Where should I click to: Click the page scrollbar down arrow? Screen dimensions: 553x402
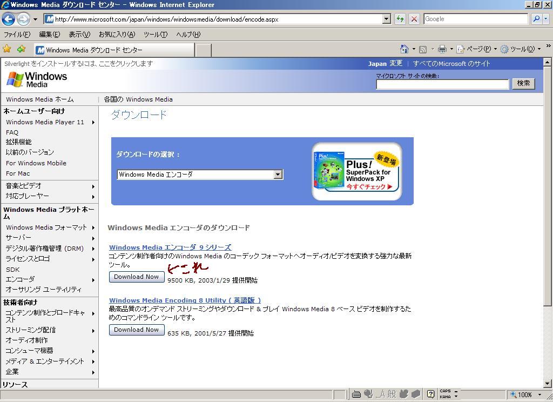click(x=547, y=383)
